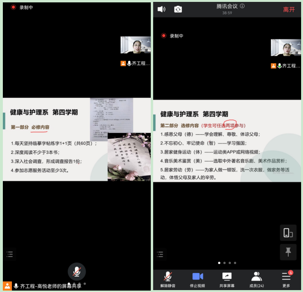Tap the screen rotate device icon
The image size is (303, 292).
pos(288,233)
